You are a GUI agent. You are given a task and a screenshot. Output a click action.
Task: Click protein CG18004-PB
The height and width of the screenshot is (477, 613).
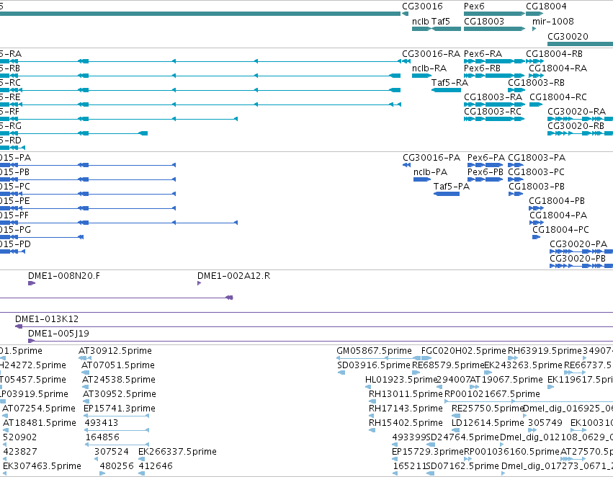(x=557, y=201)
